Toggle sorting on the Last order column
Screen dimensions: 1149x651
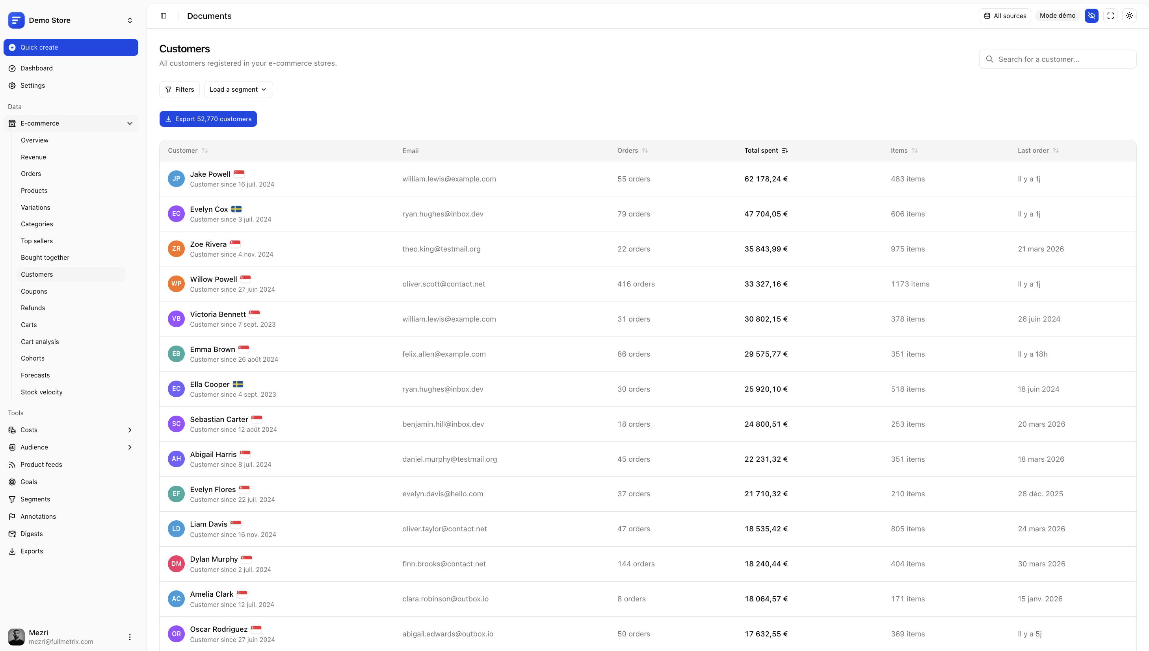pos(1056,150)
